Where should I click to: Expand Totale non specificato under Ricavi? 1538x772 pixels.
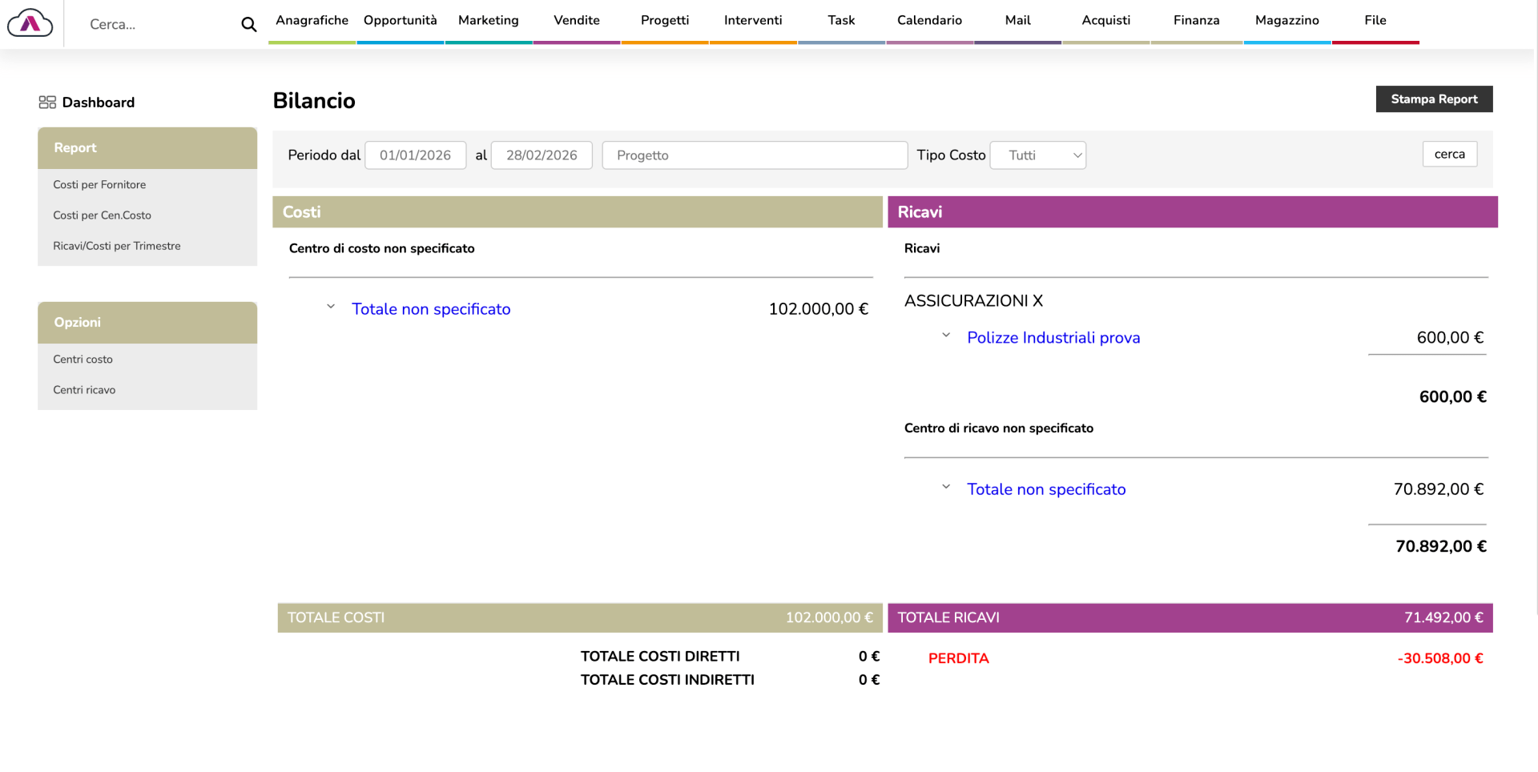tap(946, 488)
